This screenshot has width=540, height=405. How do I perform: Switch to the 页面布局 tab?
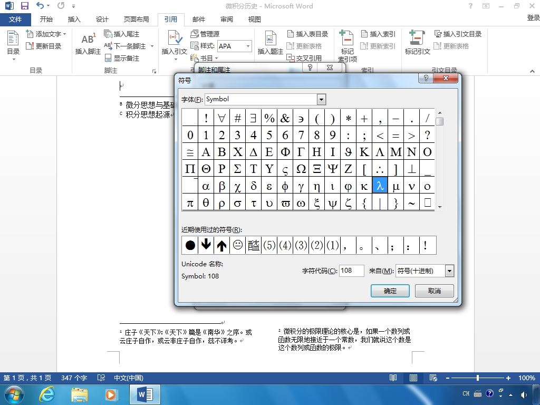[137, 20]
